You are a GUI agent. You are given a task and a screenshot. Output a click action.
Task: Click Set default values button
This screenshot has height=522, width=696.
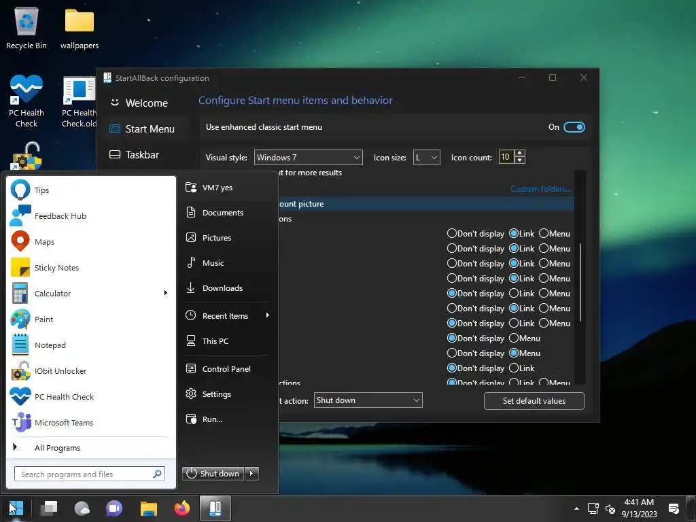pos(534,401)
